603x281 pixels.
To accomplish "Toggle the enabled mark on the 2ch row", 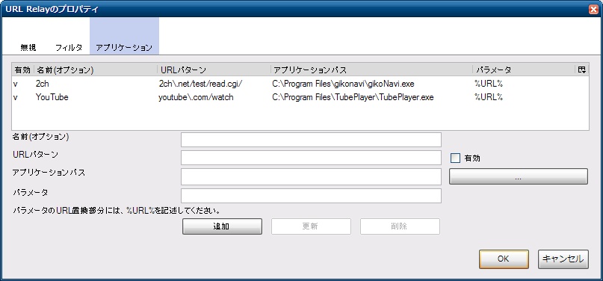I will tap(16, 84).
